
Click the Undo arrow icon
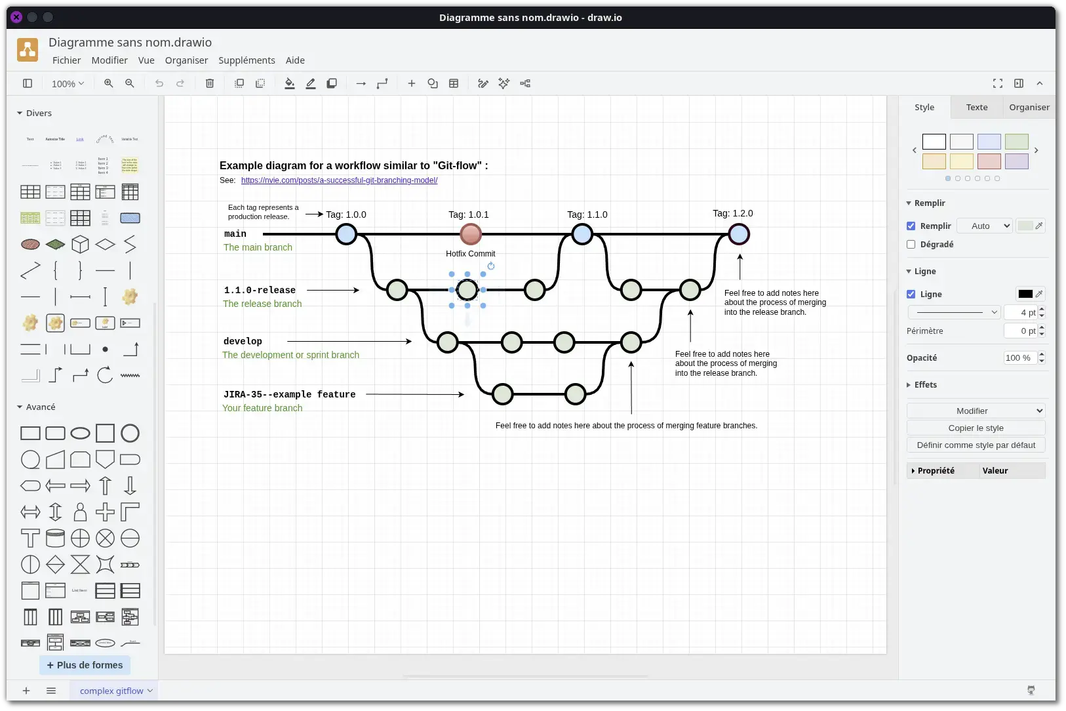click(x=159, y=83)
